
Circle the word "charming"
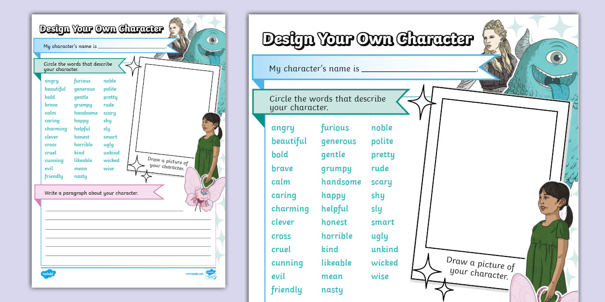point(290,209)
